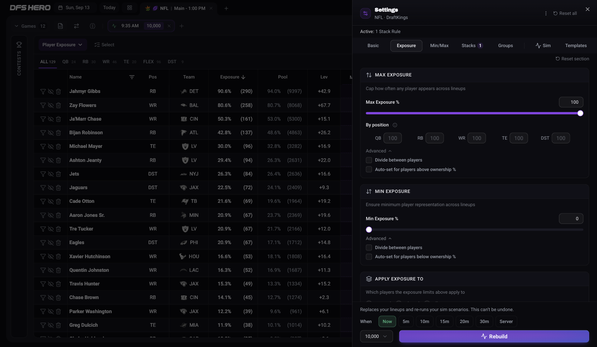Go to the Stacks tab
The width and height of the screenshot is (597, 347).
click(x=472, y=45)
